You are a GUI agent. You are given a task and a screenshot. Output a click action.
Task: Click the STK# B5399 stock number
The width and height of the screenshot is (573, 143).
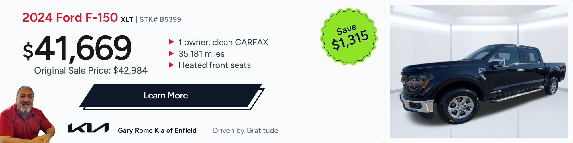coord(160,19)
